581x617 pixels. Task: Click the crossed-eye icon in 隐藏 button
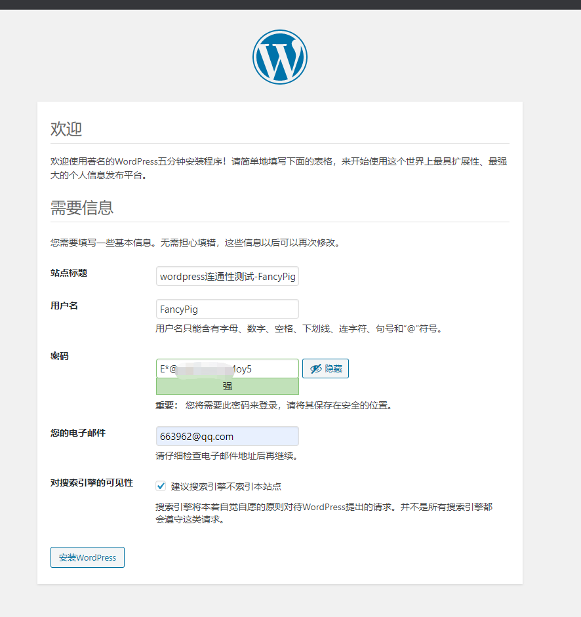[315, 368]
